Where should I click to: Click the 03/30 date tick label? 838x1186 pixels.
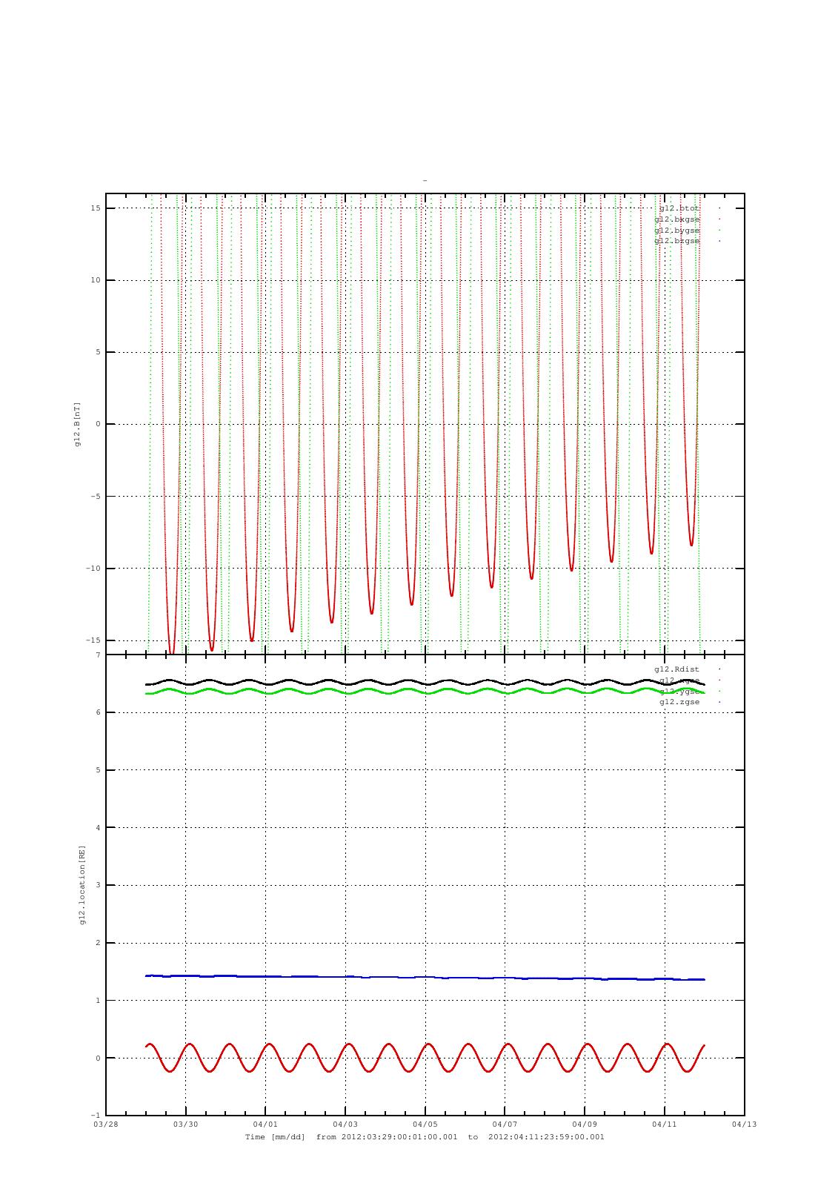[185, 1124]
